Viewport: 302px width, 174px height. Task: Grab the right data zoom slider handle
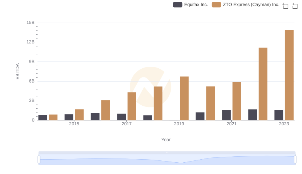pos(295,159)
